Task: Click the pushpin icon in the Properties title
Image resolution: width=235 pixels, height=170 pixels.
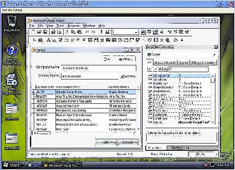Action: tap(216, 47)
